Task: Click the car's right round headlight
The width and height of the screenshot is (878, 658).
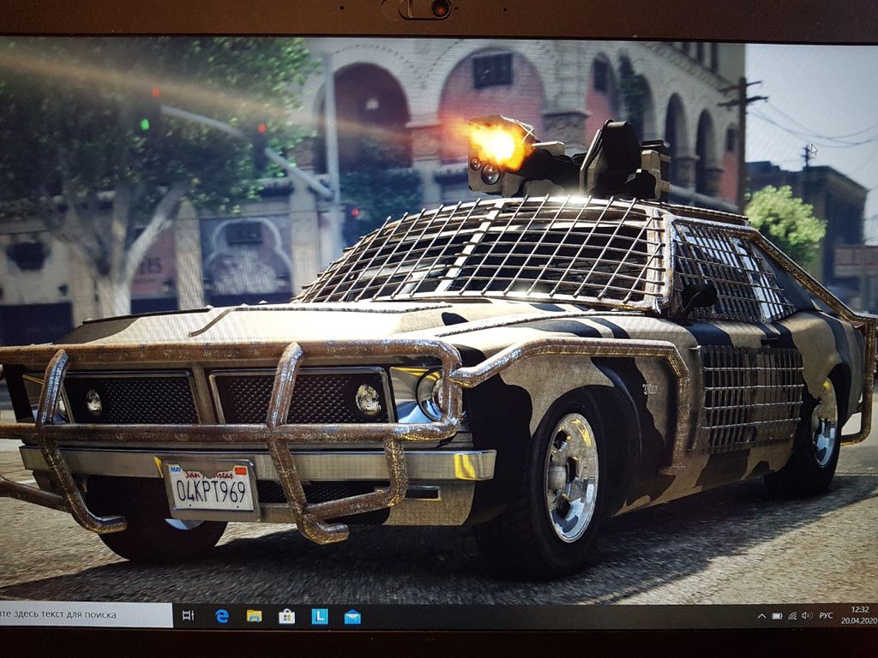Action: point(429,394)
